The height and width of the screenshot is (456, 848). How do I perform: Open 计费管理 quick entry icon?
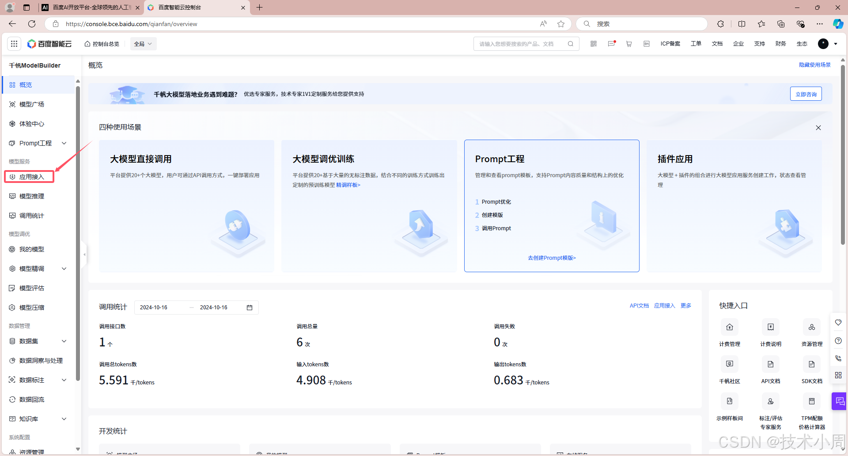[730, 327]
